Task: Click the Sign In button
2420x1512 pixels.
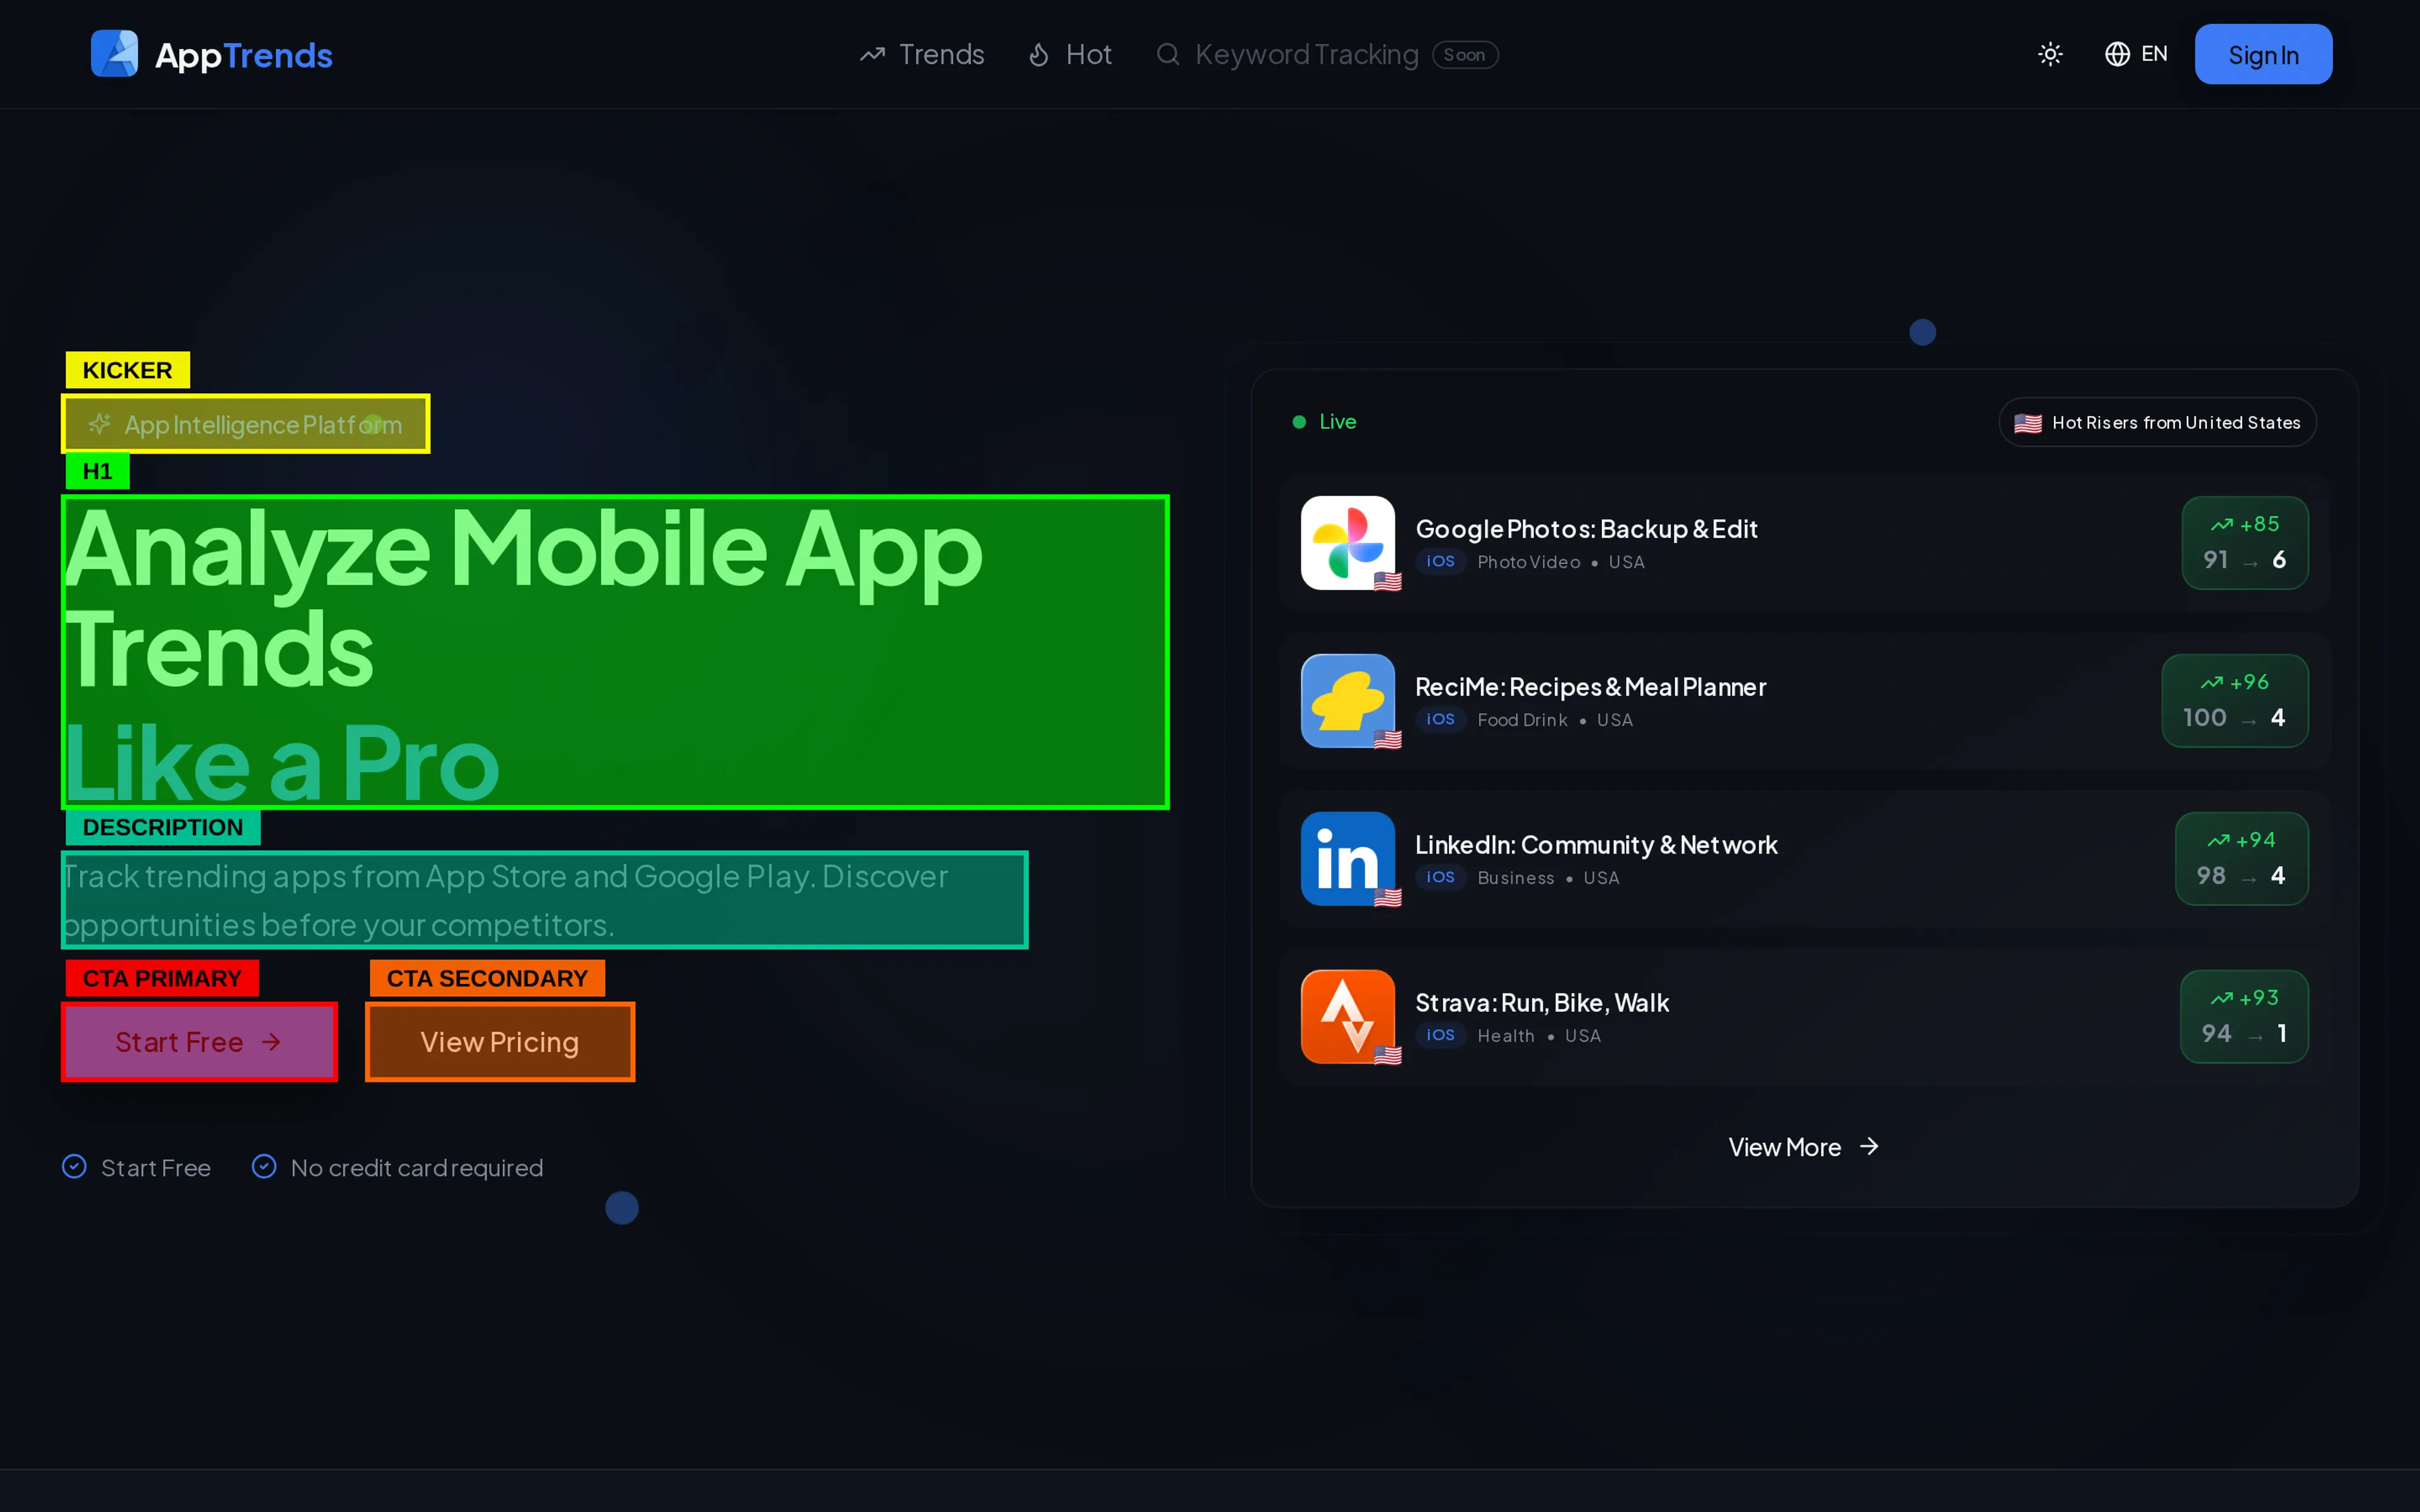Action: (x=2263, y=54)
